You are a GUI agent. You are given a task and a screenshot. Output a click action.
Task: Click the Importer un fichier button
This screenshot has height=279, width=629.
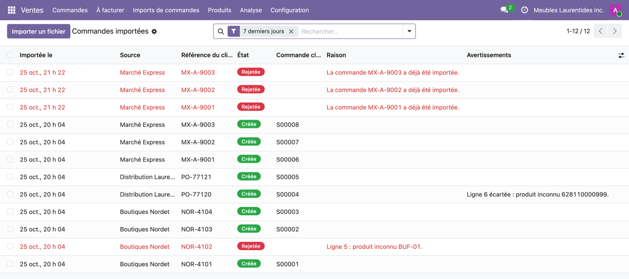click(x=39, y=31)
